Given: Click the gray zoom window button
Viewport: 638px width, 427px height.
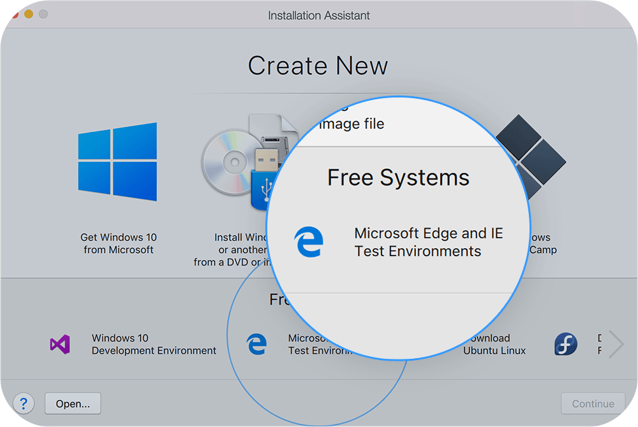Looking at the screenshot, I should click(43, 14).
